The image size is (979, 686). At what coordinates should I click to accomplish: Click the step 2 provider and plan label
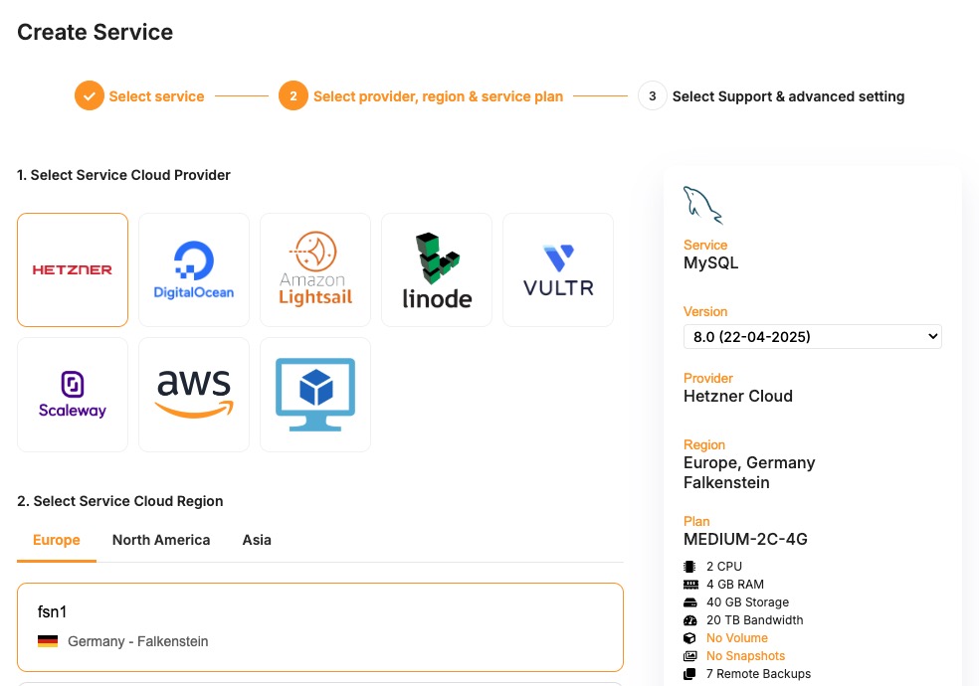[438, 96]
